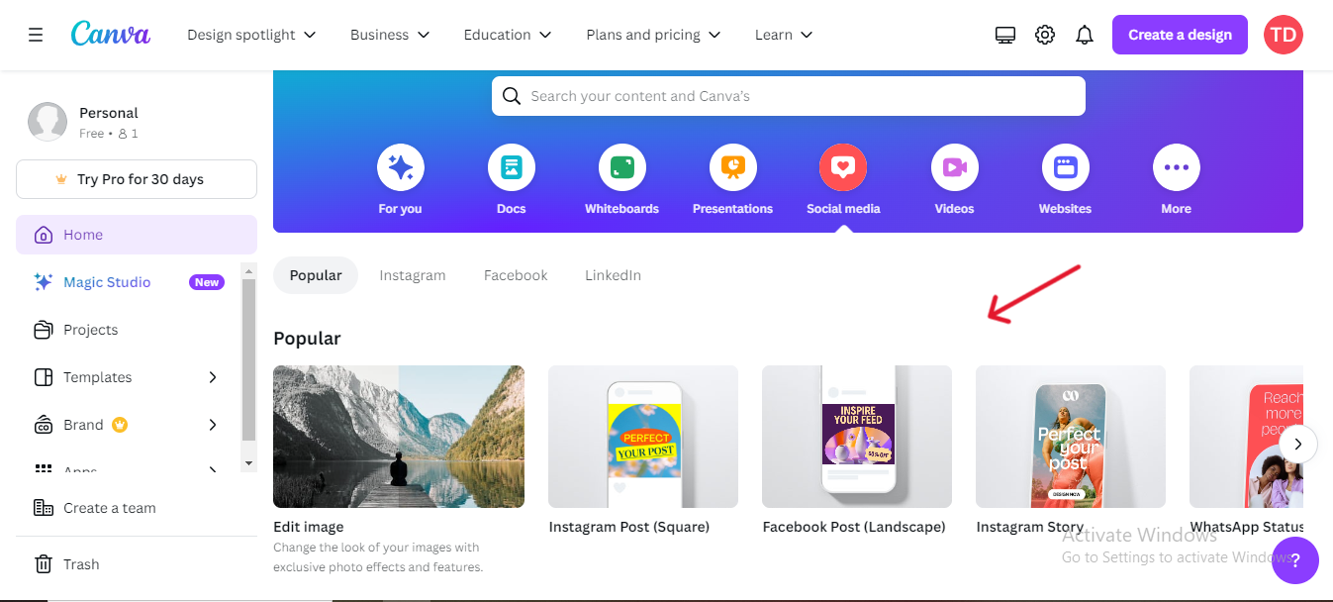Click the Personal account name
Image resolution: width=1333 pixels, height=602 pixels.
tap(109, 113)
